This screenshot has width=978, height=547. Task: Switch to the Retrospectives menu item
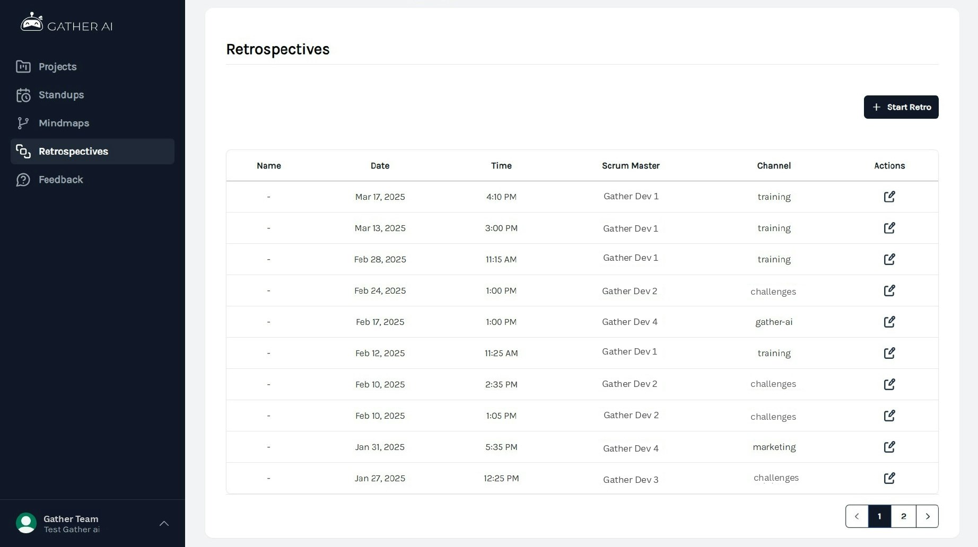click(x=92, y=152)
